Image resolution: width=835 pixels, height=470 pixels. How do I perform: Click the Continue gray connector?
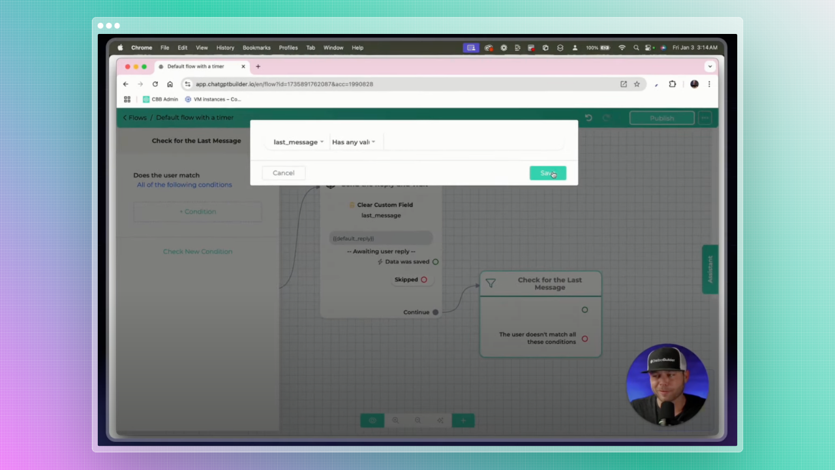click(x=435, y=312)
